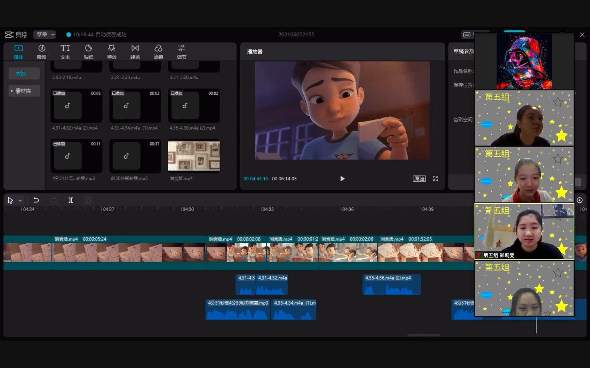Open the 滤镜 (Filters) tab

click(x=159, y=52)
